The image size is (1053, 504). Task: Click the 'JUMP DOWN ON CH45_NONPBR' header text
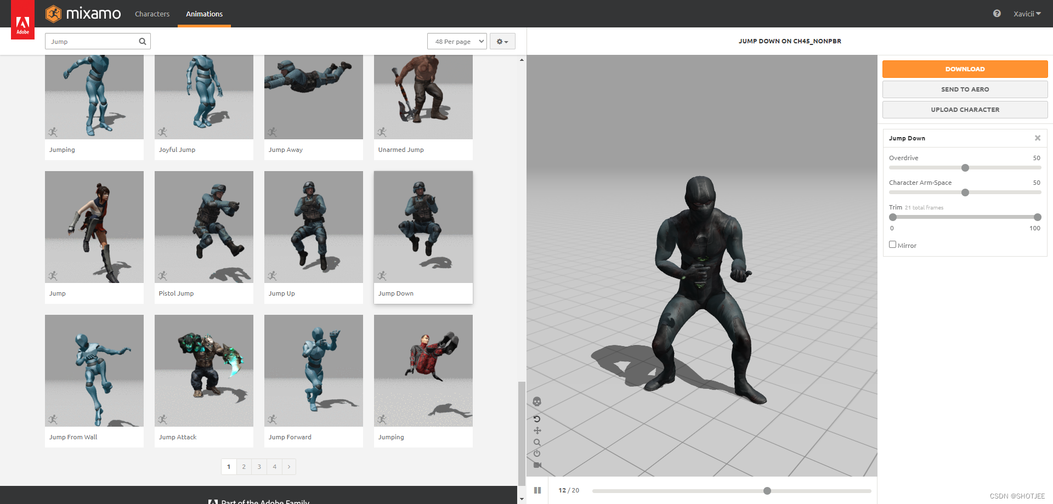point(790,41)
